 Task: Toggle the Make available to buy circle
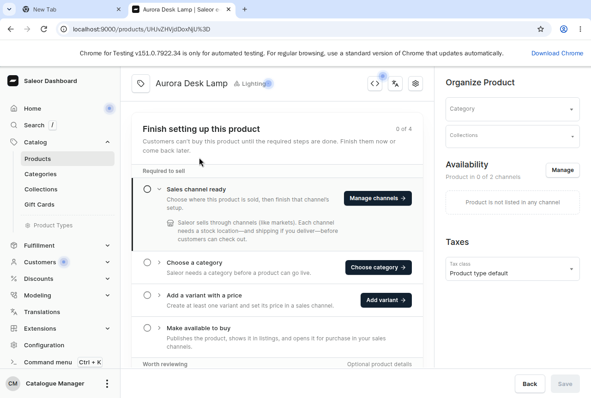[147, 328]
